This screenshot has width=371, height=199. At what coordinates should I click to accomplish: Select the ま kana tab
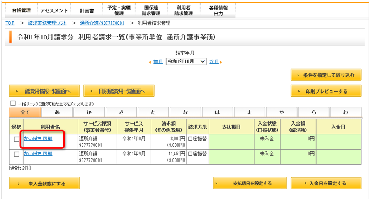[249, 112]
